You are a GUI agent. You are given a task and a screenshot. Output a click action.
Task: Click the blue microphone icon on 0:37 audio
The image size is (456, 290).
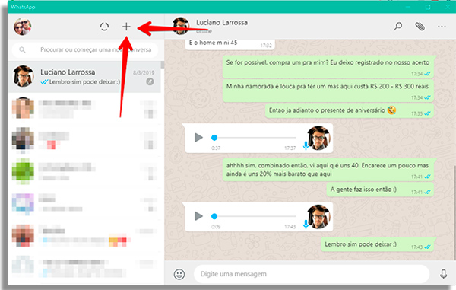click(306, 145)
